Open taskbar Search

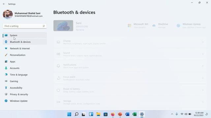76,114
